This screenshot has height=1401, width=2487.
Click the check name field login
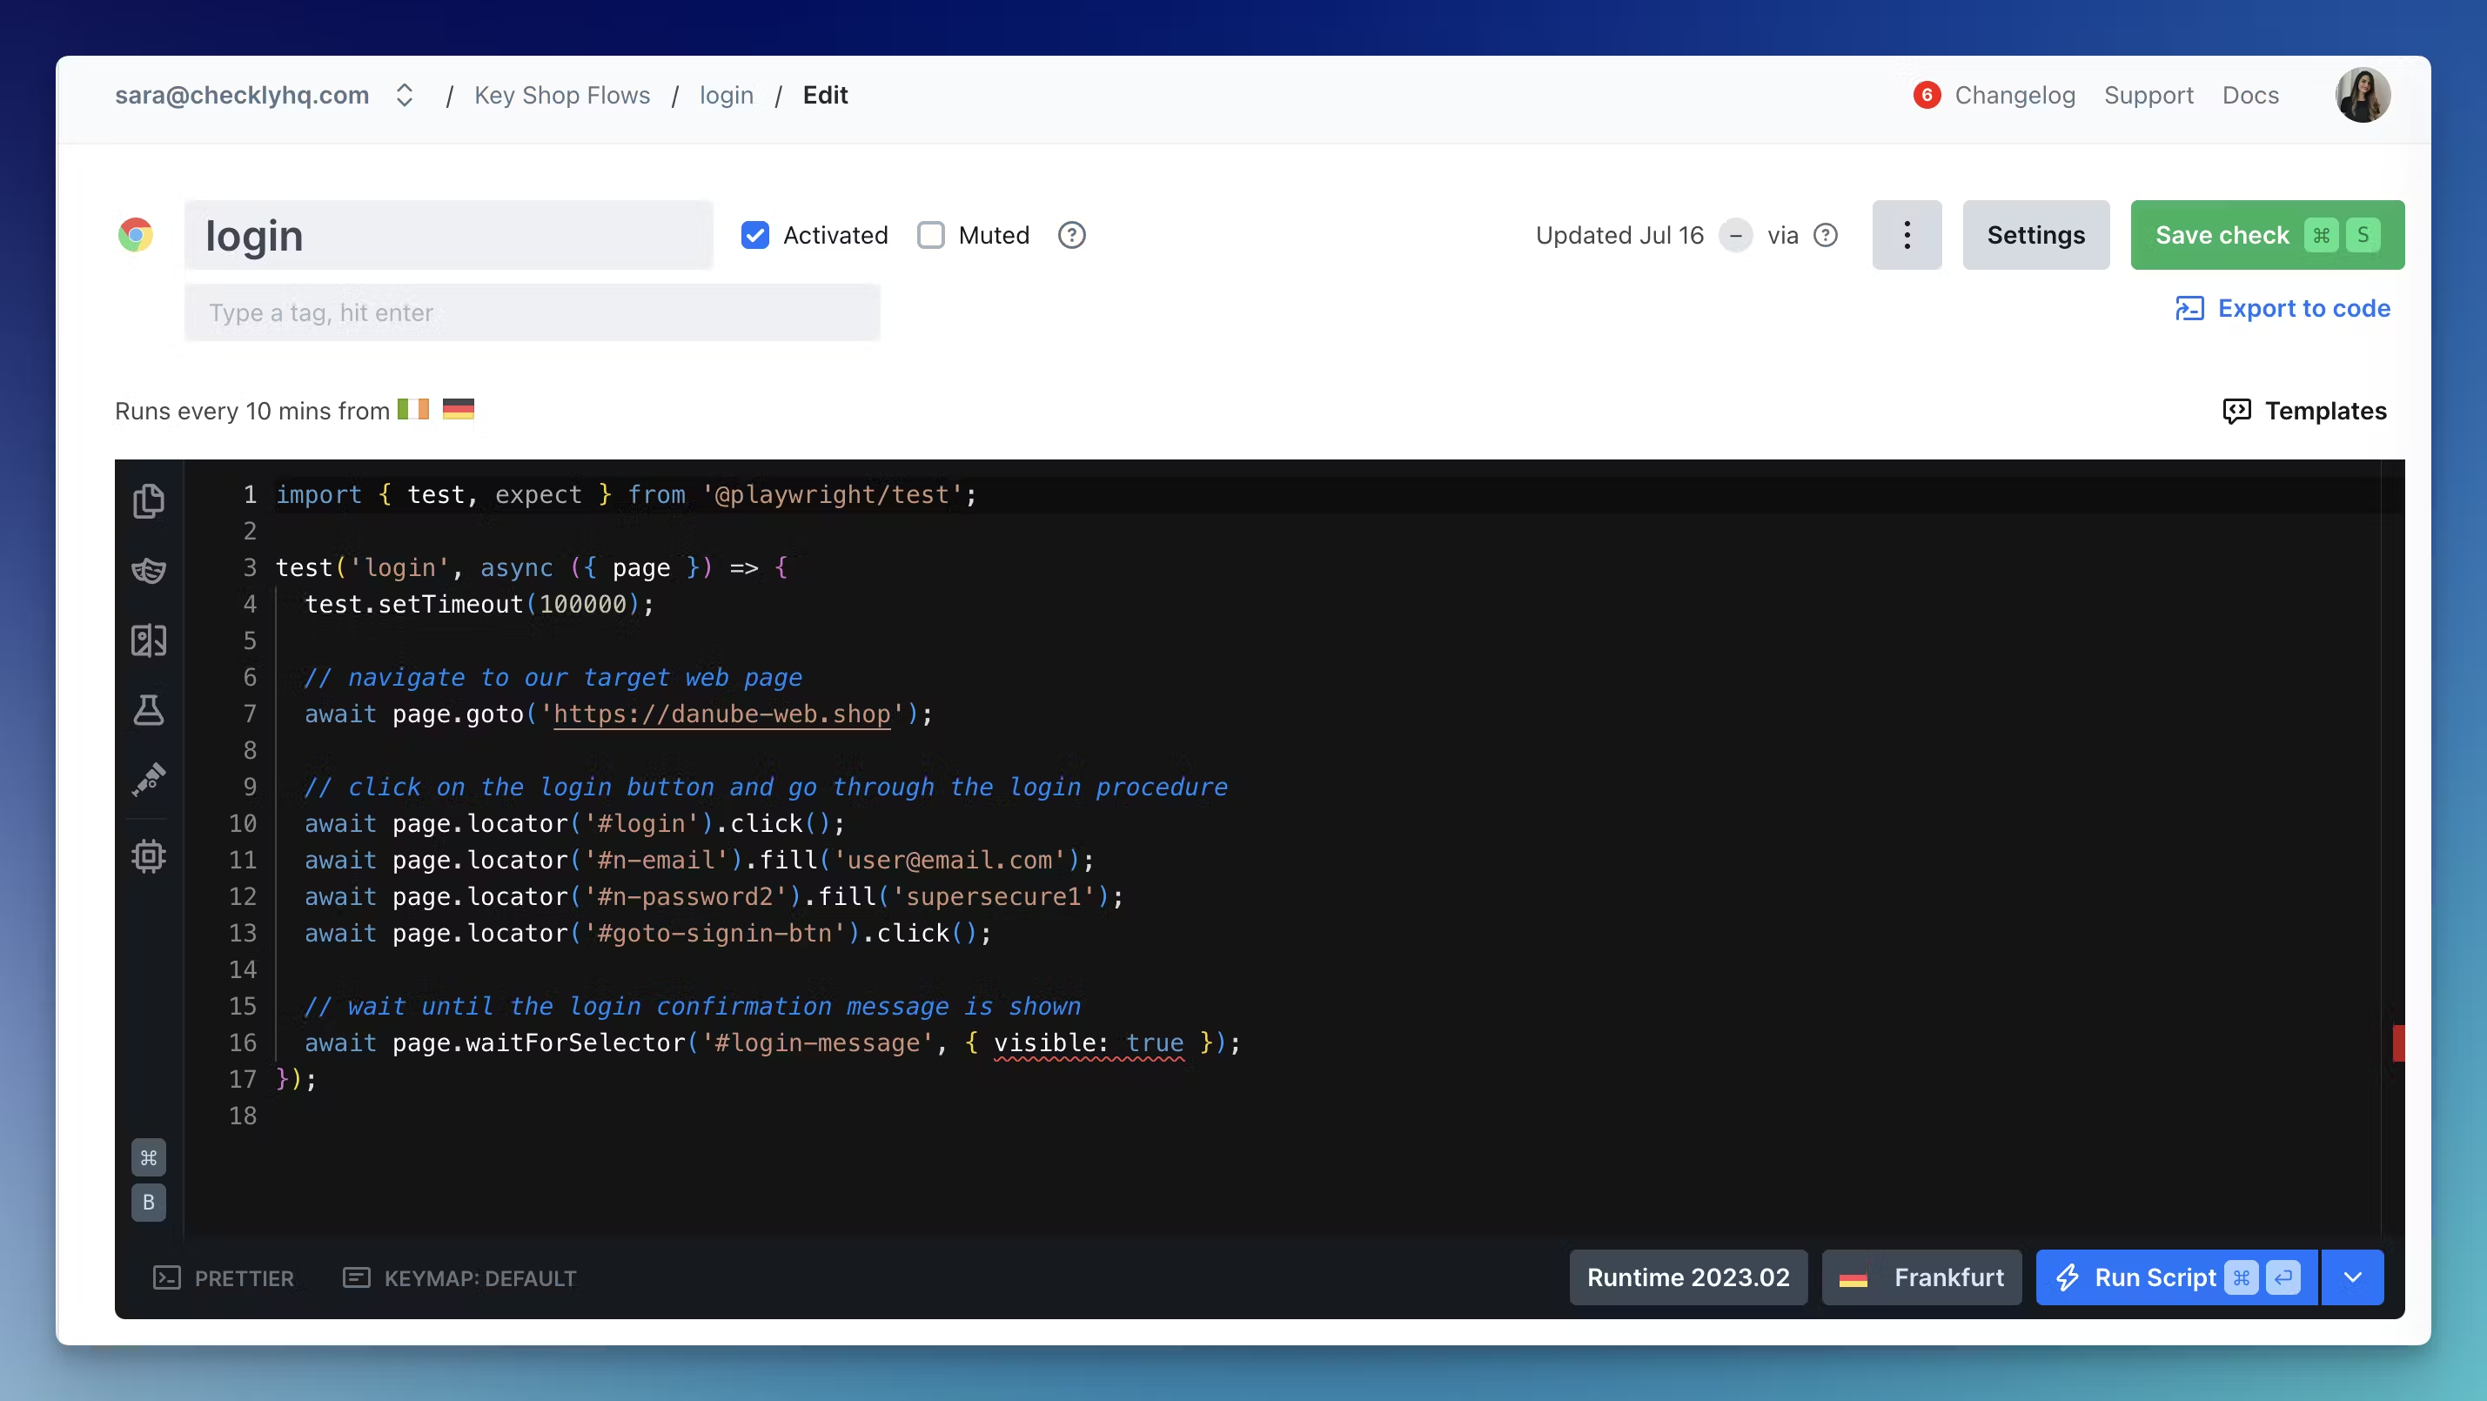(x=448, y=235)
